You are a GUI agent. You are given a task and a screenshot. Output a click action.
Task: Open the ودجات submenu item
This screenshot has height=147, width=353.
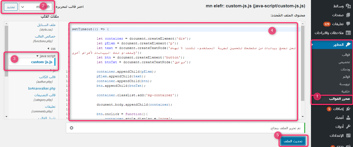click(345, 69)
